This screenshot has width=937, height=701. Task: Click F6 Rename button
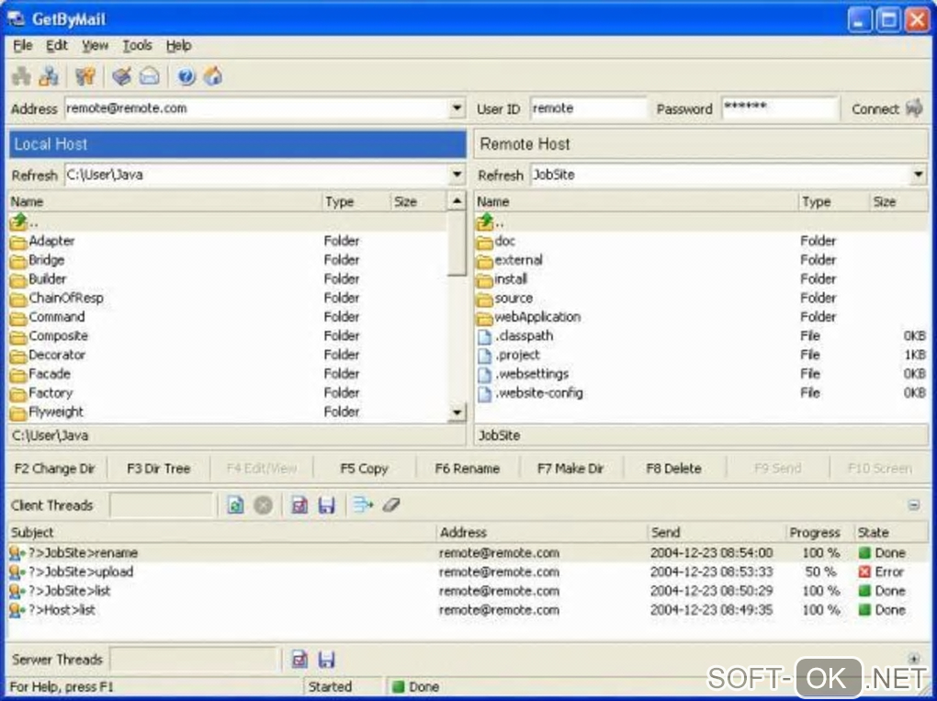click(468, 469)
